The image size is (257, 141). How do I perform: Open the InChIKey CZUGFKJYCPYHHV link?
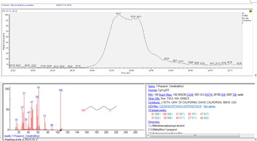pyautogui.click(x=180, y=106)
